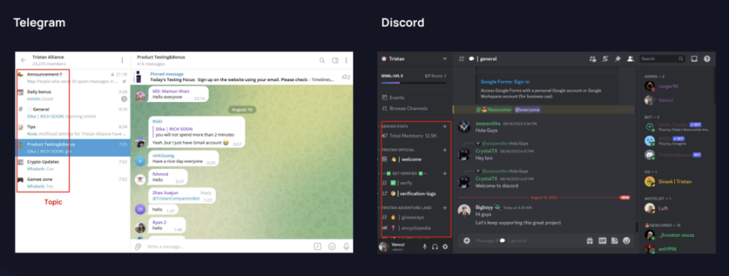Open bot commands slash icon in Telegram
729x276 pixels.
[318, 246]
